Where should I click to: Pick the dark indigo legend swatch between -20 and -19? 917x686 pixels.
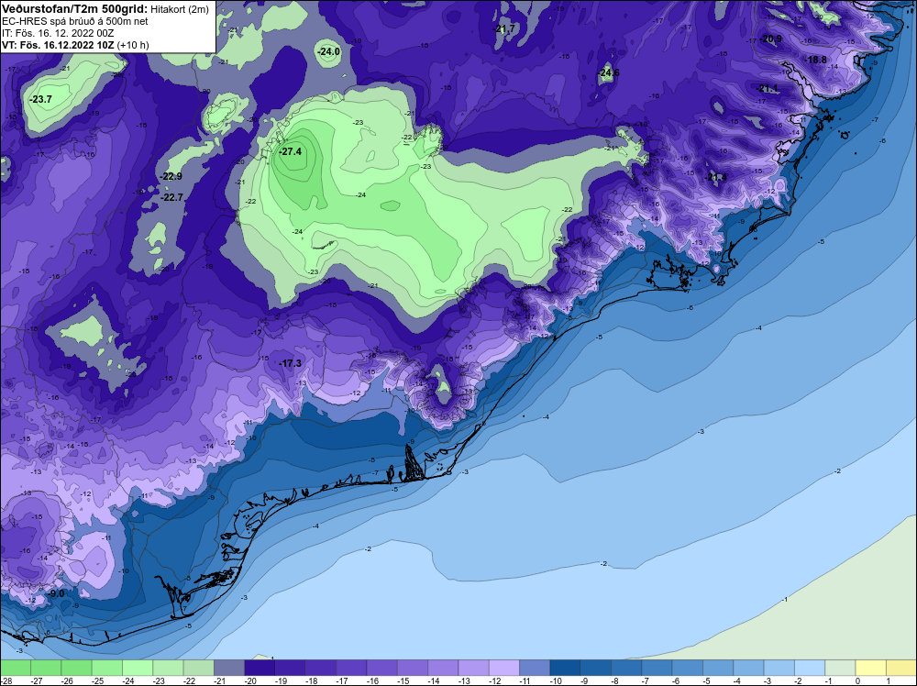[x=260, y=668]
